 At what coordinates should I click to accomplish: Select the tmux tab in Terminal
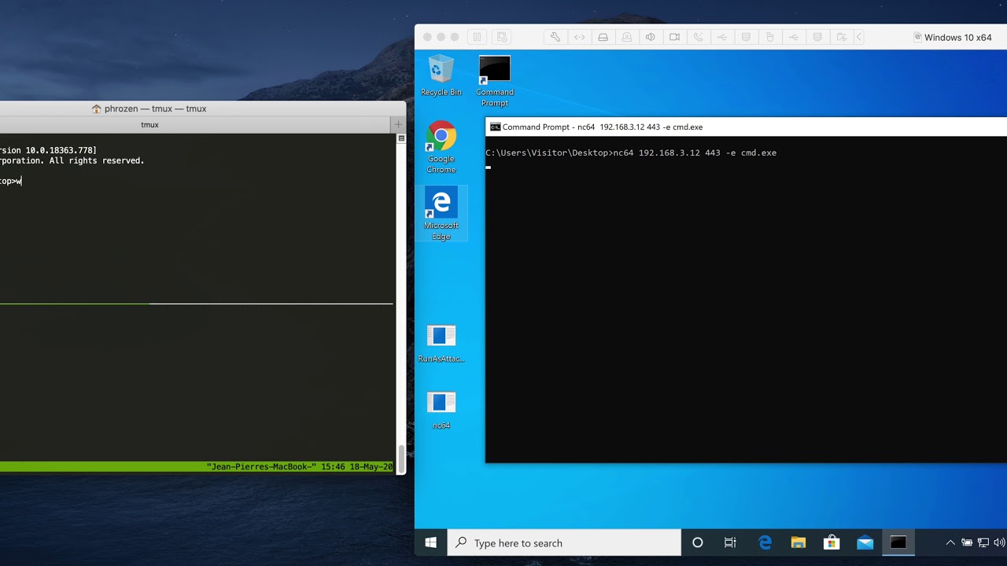pos(149,124)
